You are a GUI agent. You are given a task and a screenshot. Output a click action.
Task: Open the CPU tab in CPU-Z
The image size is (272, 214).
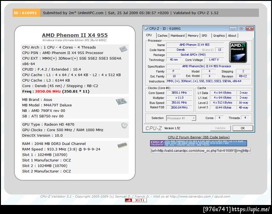[x=149, y=35]
